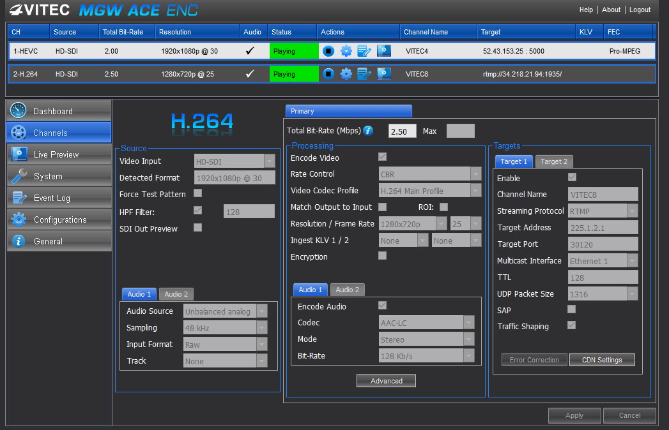Toggle Force Test Pattern checkbox

click(197, 193)
